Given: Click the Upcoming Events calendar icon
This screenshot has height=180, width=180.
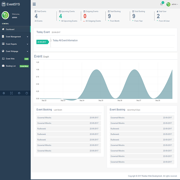Looking at the screenshot, I should (60, 11).
